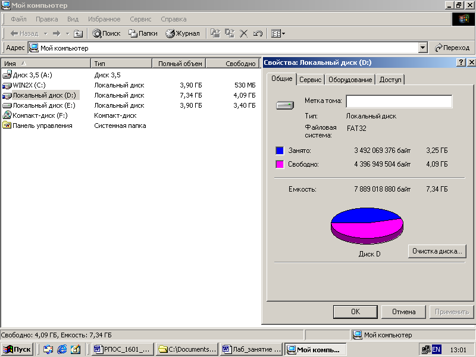476x357 pixels.
Task: Open the Справка menu
Action: pos(174,19)
